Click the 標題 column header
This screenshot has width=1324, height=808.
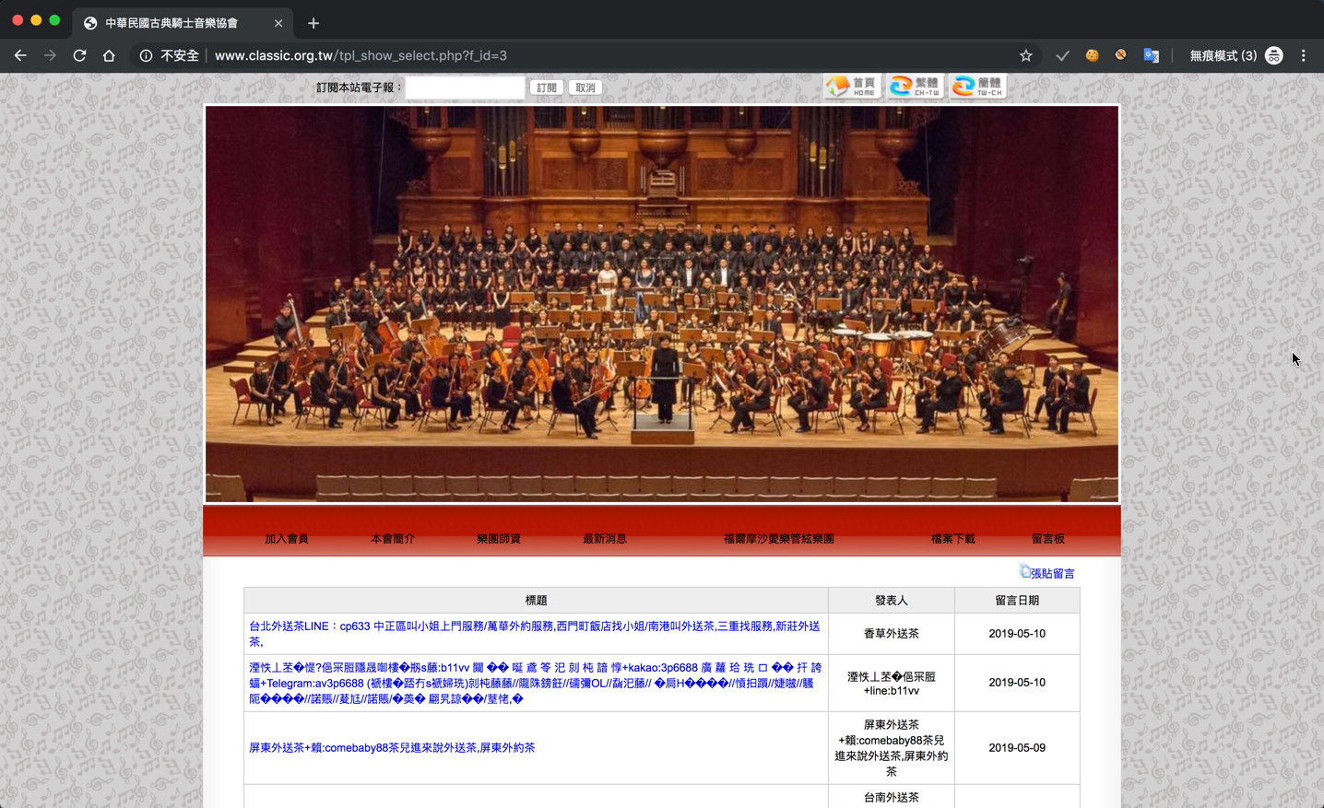536,601
